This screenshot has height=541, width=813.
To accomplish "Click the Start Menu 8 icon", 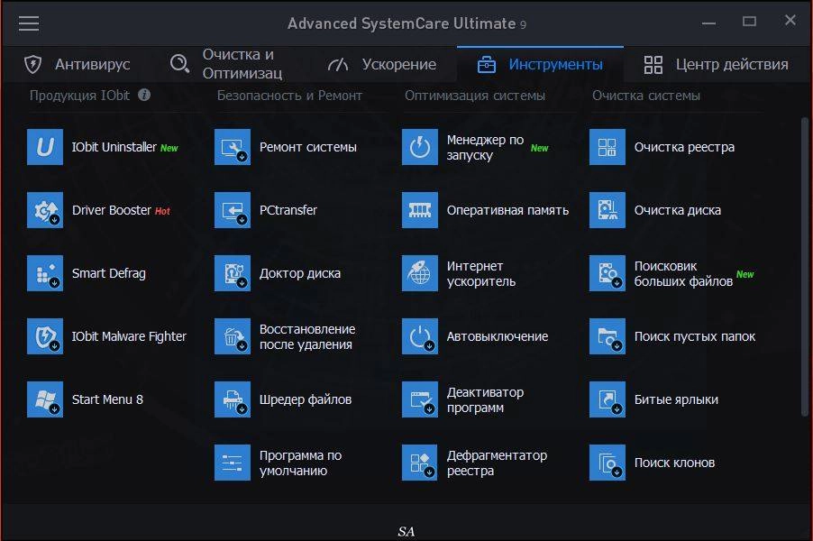I will pos(45,399).
